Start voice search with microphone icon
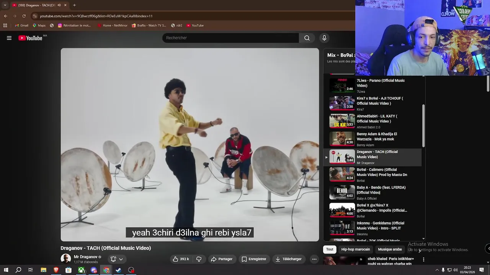 [x=324, y=38]
